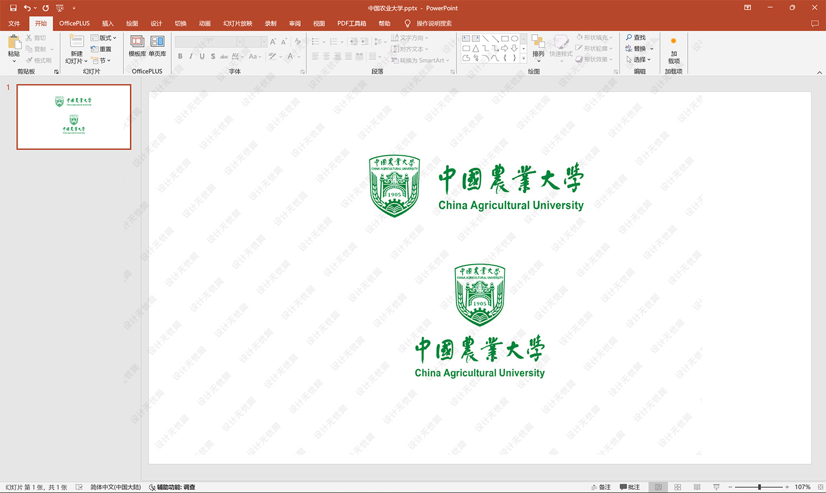Select the horizontal China Agricultural University logo
Viewport: 826px width, 493px height.
[476, 186]
